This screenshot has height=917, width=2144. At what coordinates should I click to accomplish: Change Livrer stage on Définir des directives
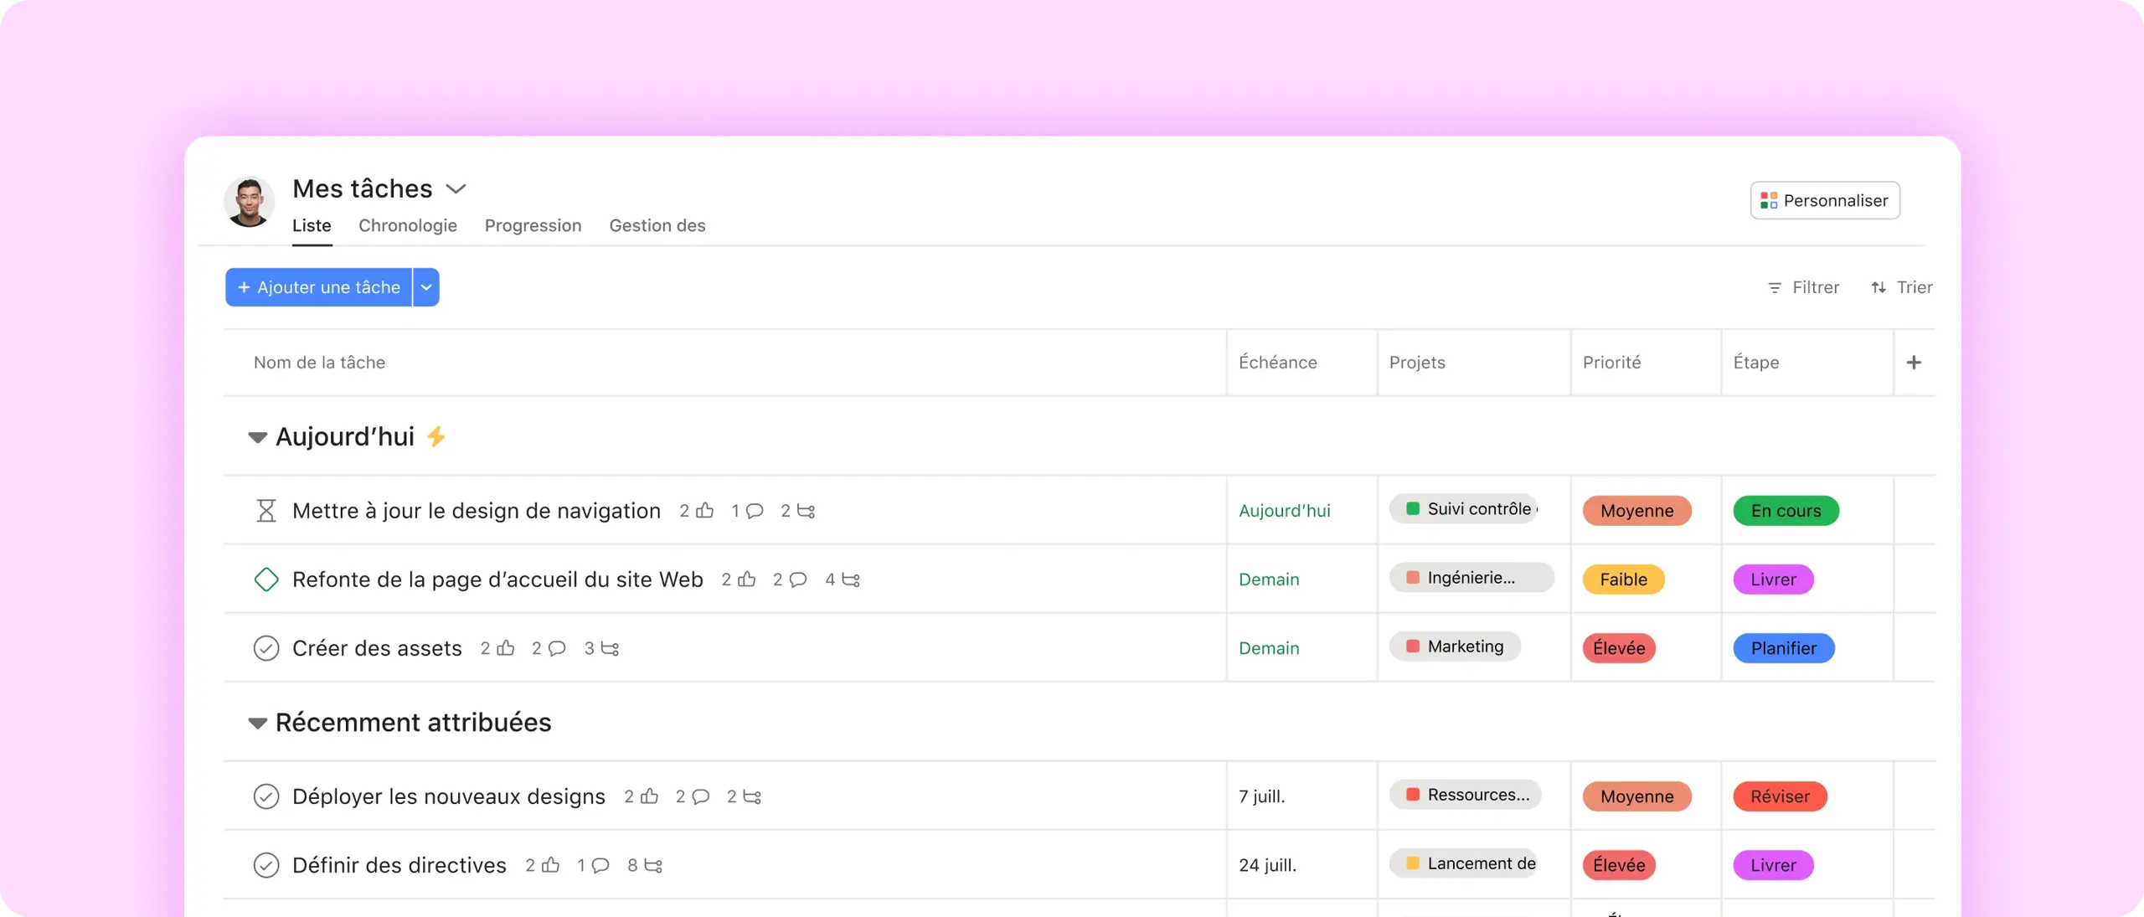(1773, 865)
